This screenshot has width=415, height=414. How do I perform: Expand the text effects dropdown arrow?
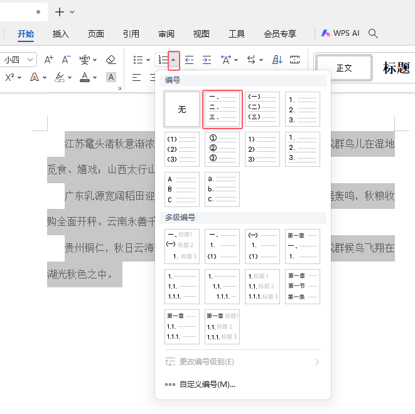point(45,77)
